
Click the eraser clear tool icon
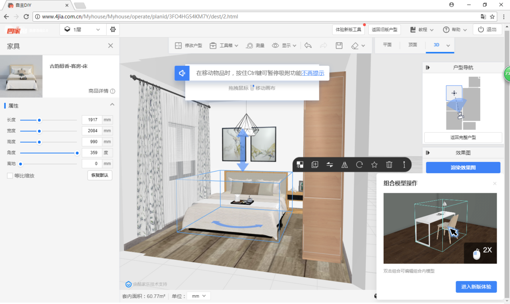pyautogui.click(x=355, y=46)
